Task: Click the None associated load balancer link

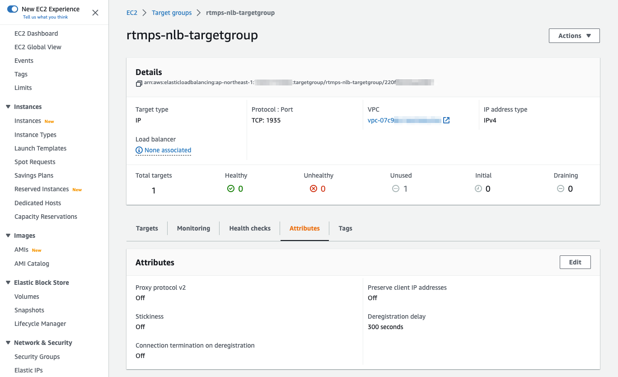Action: point(168,150)
